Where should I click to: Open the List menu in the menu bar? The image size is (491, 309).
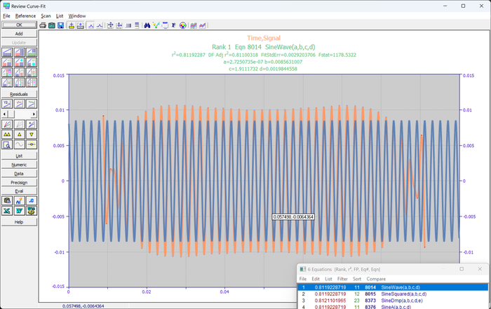(x=60, y=16)
